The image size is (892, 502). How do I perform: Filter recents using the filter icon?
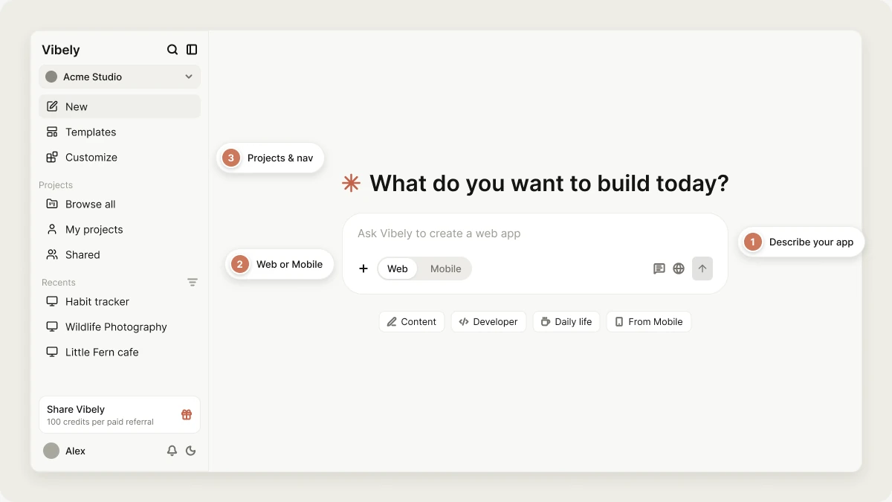193,283
